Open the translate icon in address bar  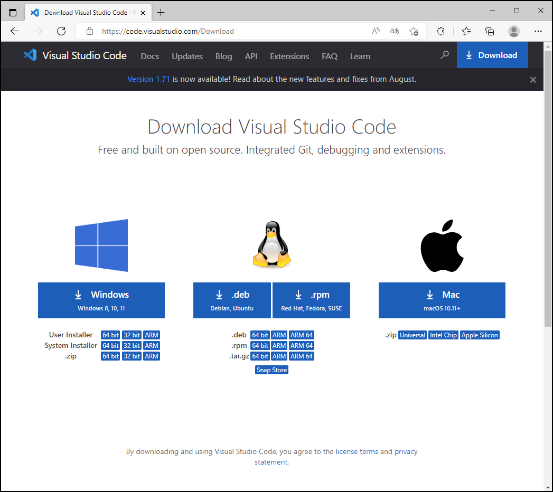[x=395, y=31]
